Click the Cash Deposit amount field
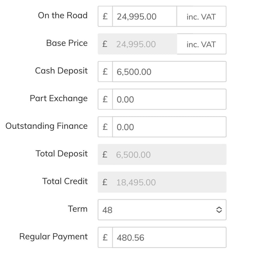This screenshot has height=255, width=270. (169, 72)
